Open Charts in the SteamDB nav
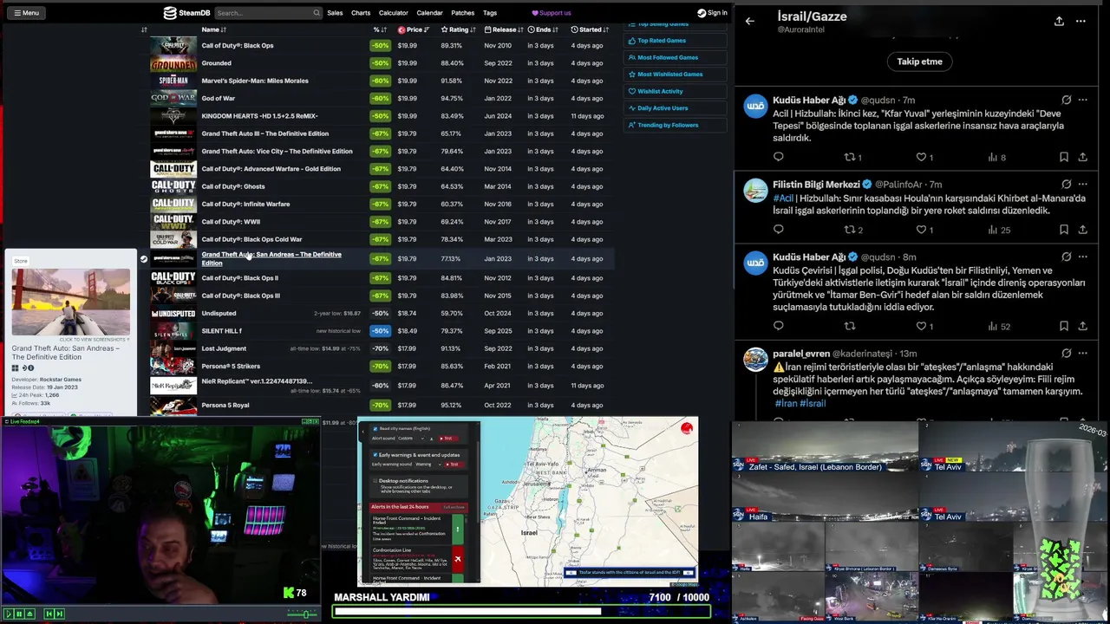The width and height of the screenshot is (1110, 624). [x=361, y=13]
